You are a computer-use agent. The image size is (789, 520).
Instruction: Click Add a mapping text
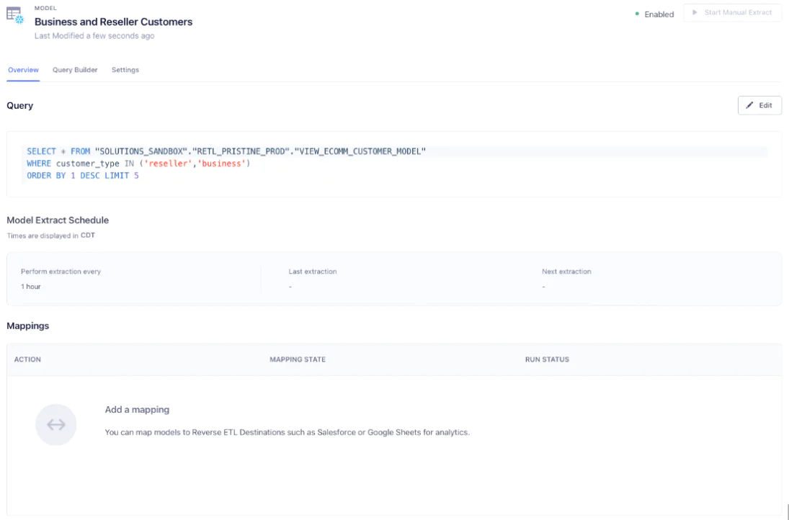[137, 409]
